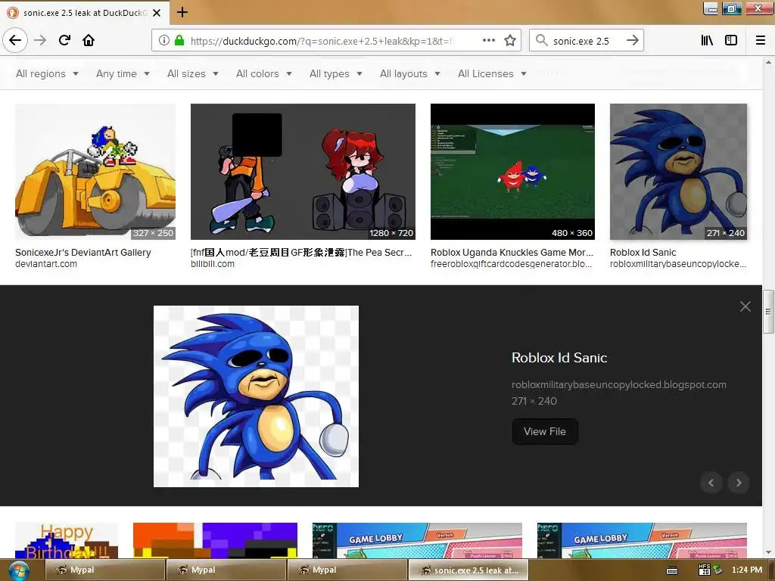Expand the All regions filter
The width and height of the screenshot is (775, 581).
47,73
